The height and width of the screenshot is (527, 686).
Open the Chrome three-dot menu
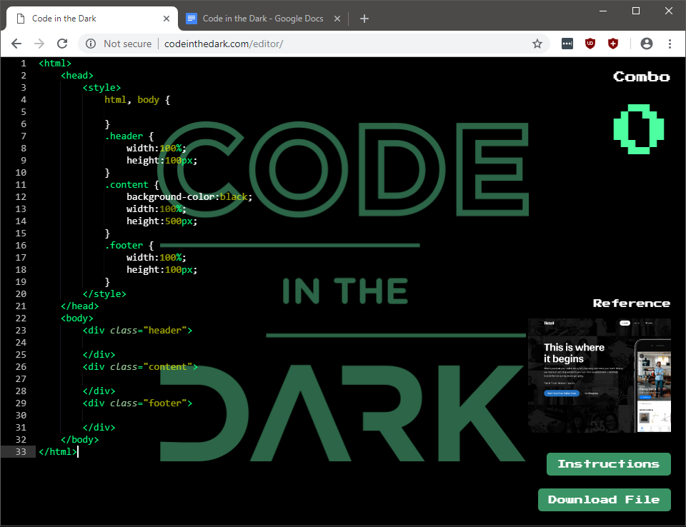pos(670,44)
